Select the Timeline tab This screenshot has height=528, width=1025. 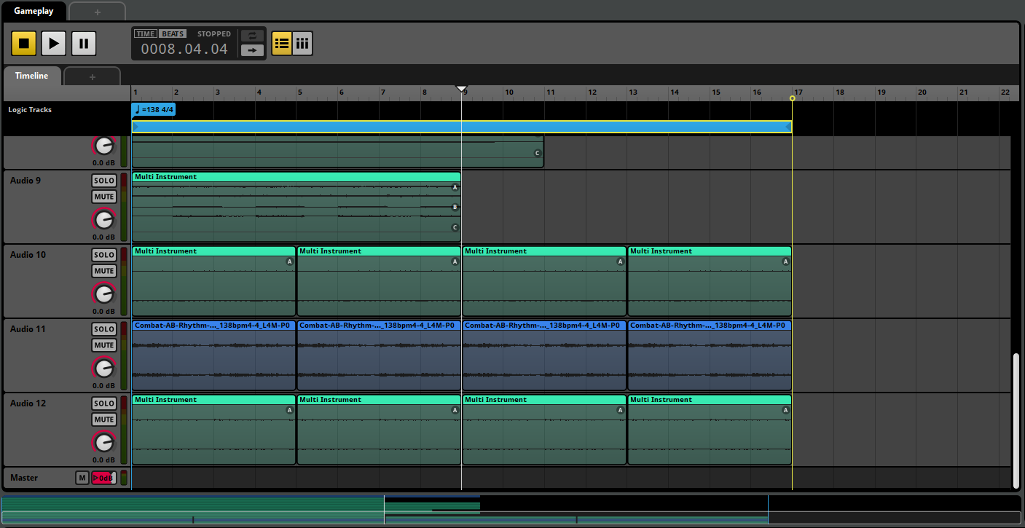point(31,76)
